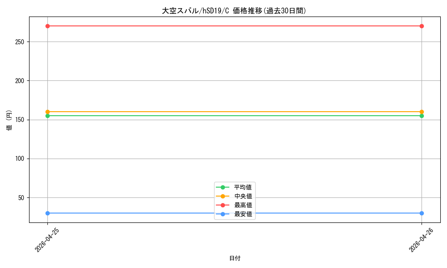Click the 250 y-axis tick label
447x268 pixels.
[x=20, y=42]
